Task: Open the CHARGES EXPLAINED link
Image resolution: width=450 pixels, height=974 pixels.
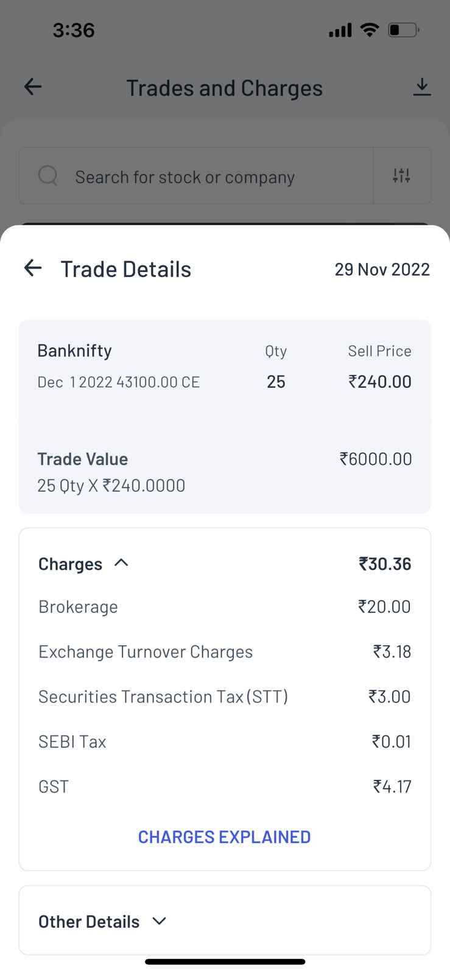Action: 224,837
